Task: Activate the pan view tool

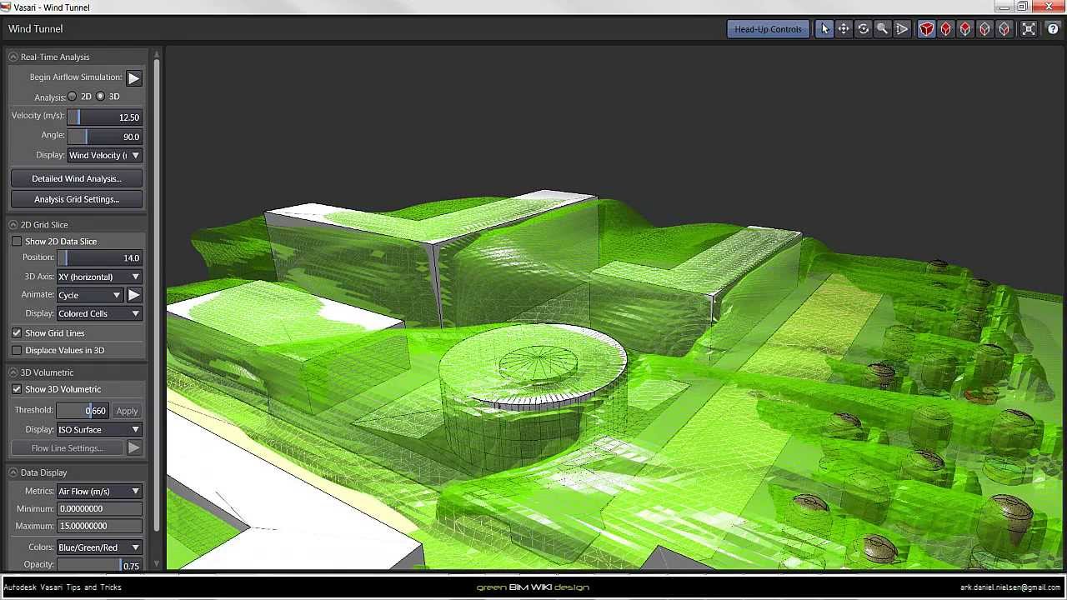Action: pos(844,29)
